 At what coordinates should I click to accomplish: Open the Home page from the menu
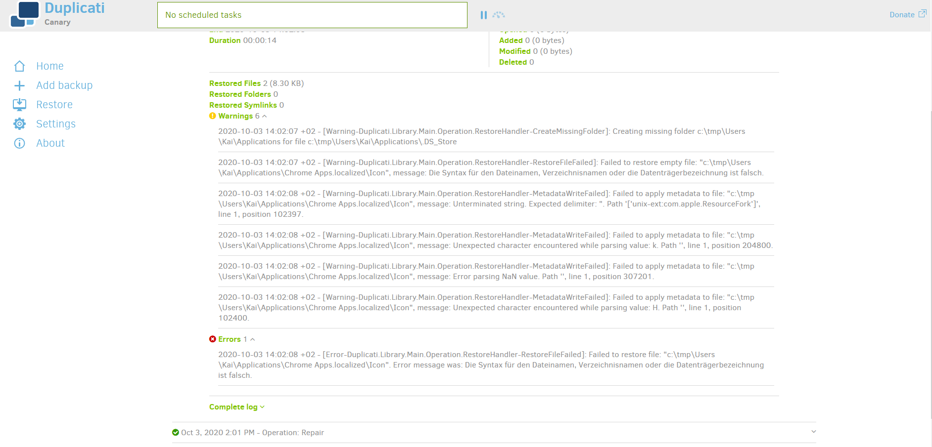coord(50,66)
